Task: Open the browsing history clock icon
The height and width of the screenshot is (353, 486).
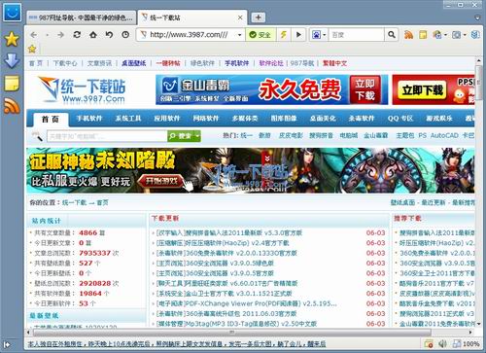Action: point(125,35)
